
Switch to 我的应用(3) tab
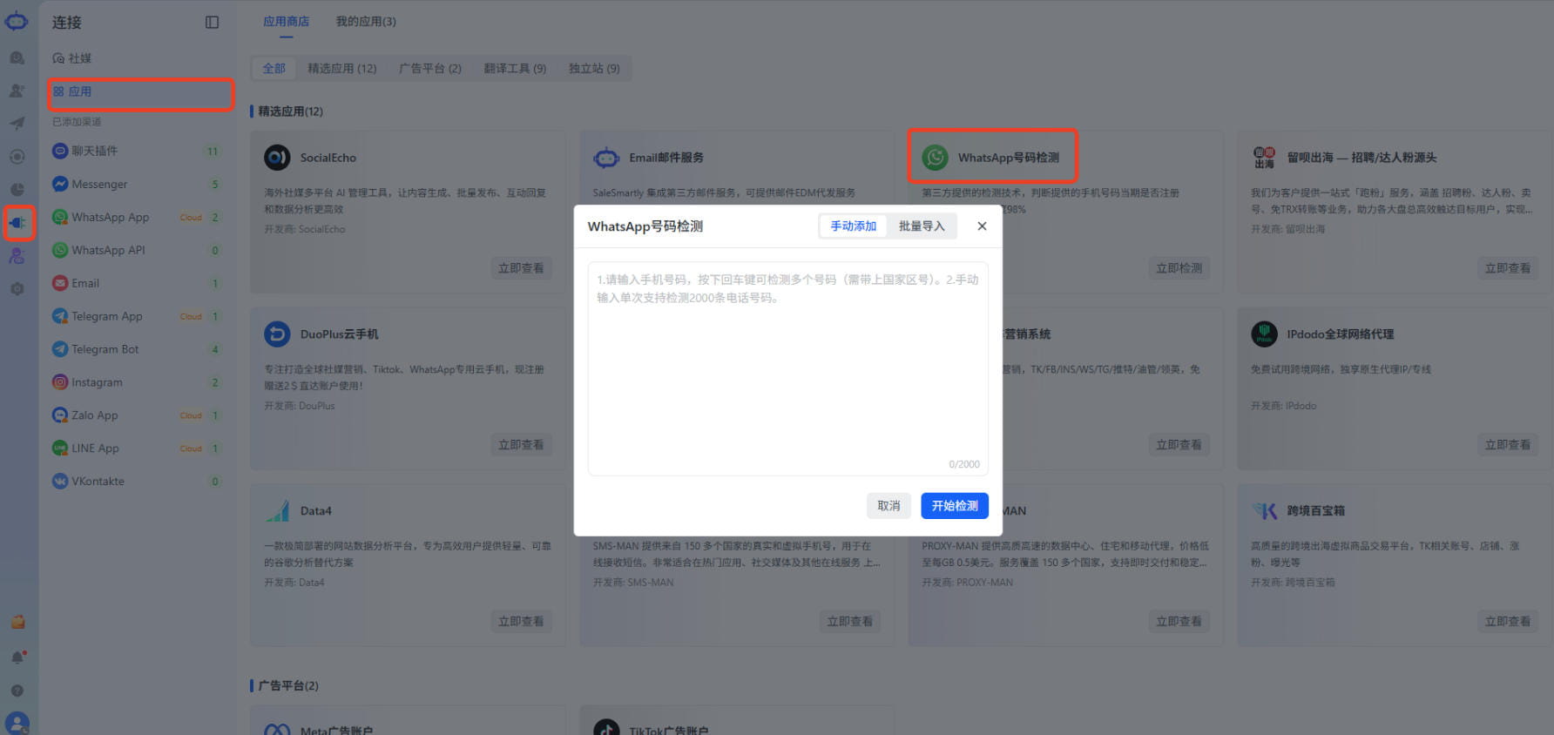pyautogui.click(x=366, y=22)
